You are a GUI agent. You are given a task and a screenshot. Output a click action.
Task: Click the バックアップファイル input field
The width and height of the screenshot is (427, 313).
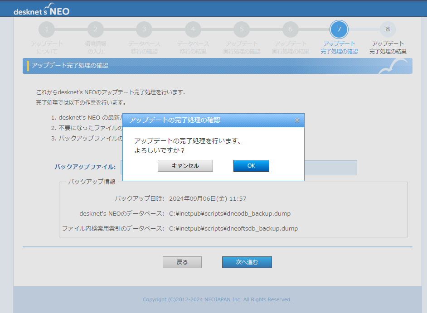[x=330, y=167]
